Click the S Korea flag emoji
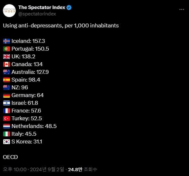 6,142
